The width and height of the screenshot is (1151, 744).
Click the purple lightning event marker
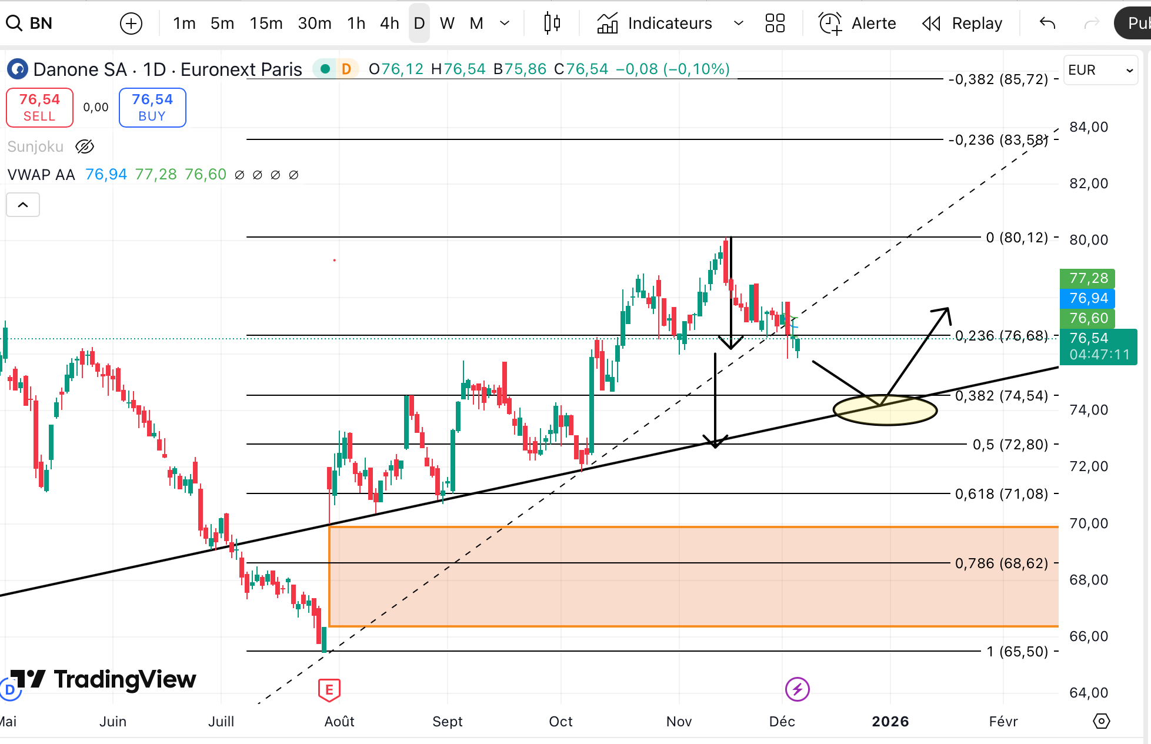pyautogui.click(x=797, y=689)
